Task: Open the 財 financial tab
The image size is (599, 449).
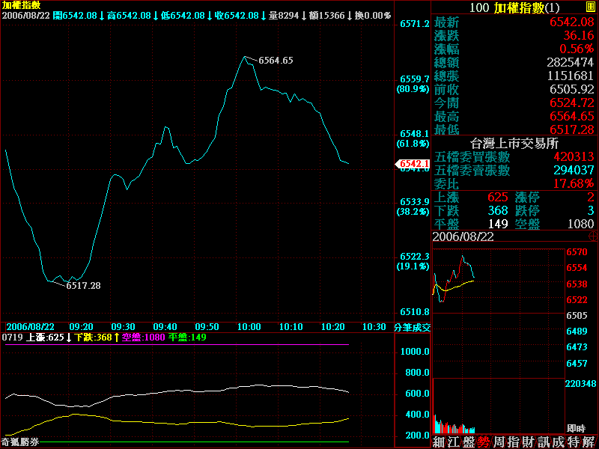Action: point(529,442)
